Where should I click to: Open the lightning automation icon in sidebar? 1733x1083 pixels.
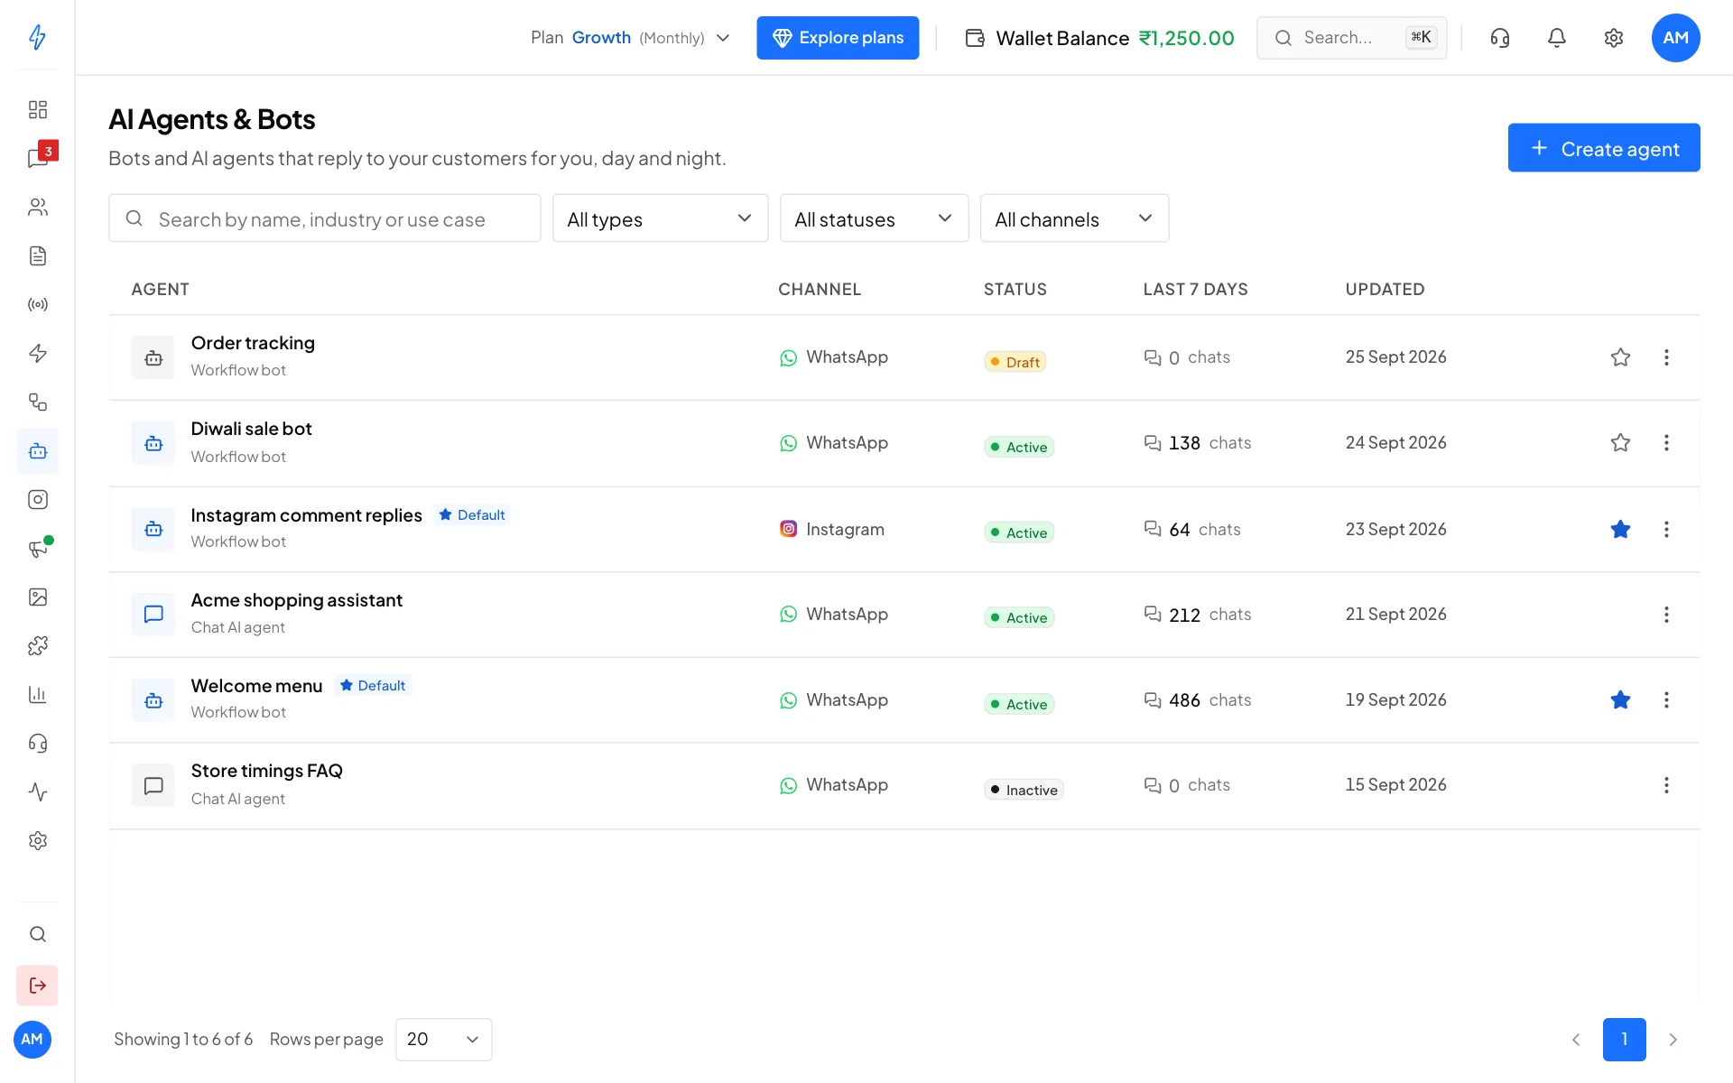coord(37,353)
